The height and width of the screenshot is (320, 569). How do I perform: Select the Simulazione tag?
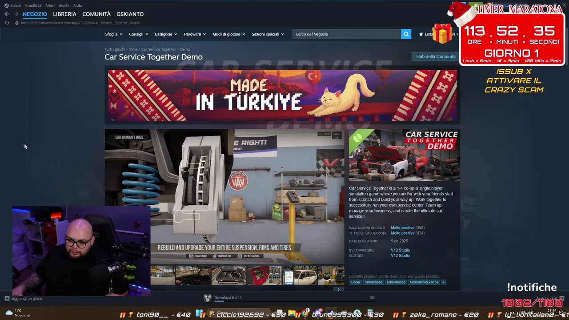pos(373,282)
